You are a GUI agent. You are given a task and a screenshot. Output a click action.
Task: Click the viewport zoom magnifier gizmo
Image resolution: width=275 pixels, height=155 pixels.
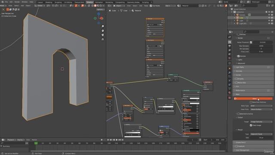tap(103, 26)
